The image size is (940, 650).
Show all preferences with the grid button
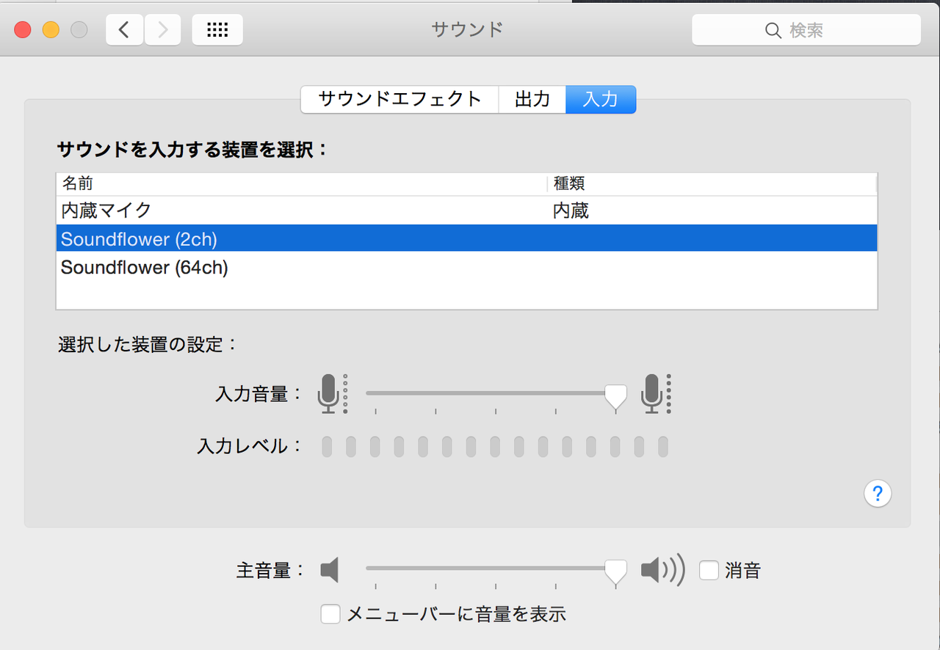pos(217,30)
